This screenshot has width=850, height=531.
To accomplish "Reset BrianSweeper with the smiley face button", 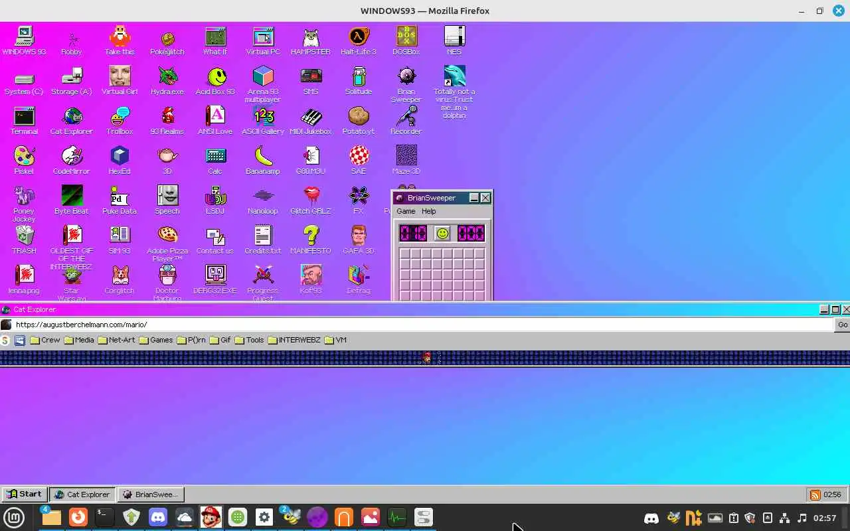I will (442, 233).
